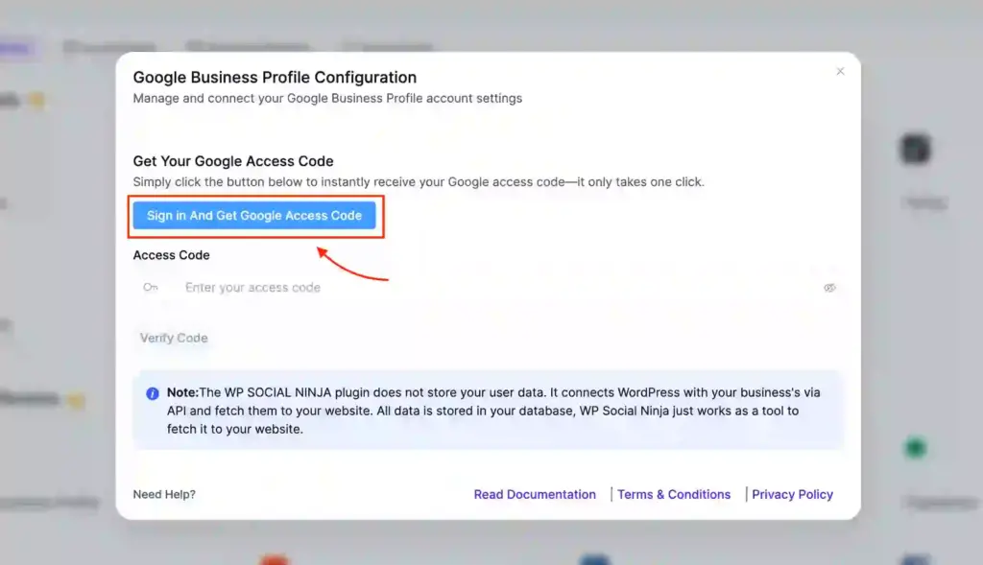Viewport: 983px width, 565px height.
Task: Toggle the eye icon to reveal the access code
Action: [x=829, y=287]
